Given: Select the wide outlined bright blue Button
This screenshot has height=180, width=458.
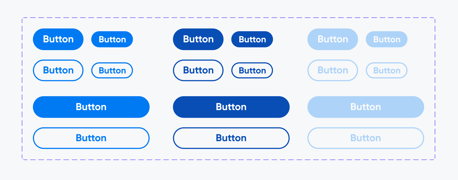Looking at the screenshot, I should pyautogui.click(x=91, y=138).
